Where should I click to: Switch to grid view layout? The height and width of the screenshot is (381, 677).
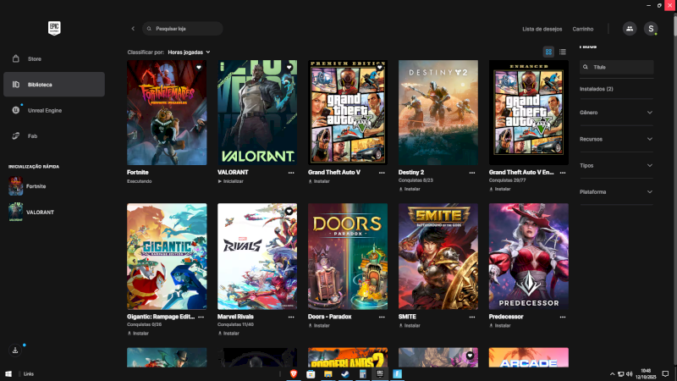(548, 52)
